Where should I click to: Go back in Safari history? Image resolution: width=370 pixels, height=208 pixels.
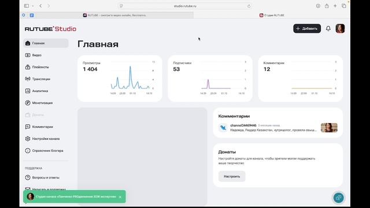click(x=40, y=6)
